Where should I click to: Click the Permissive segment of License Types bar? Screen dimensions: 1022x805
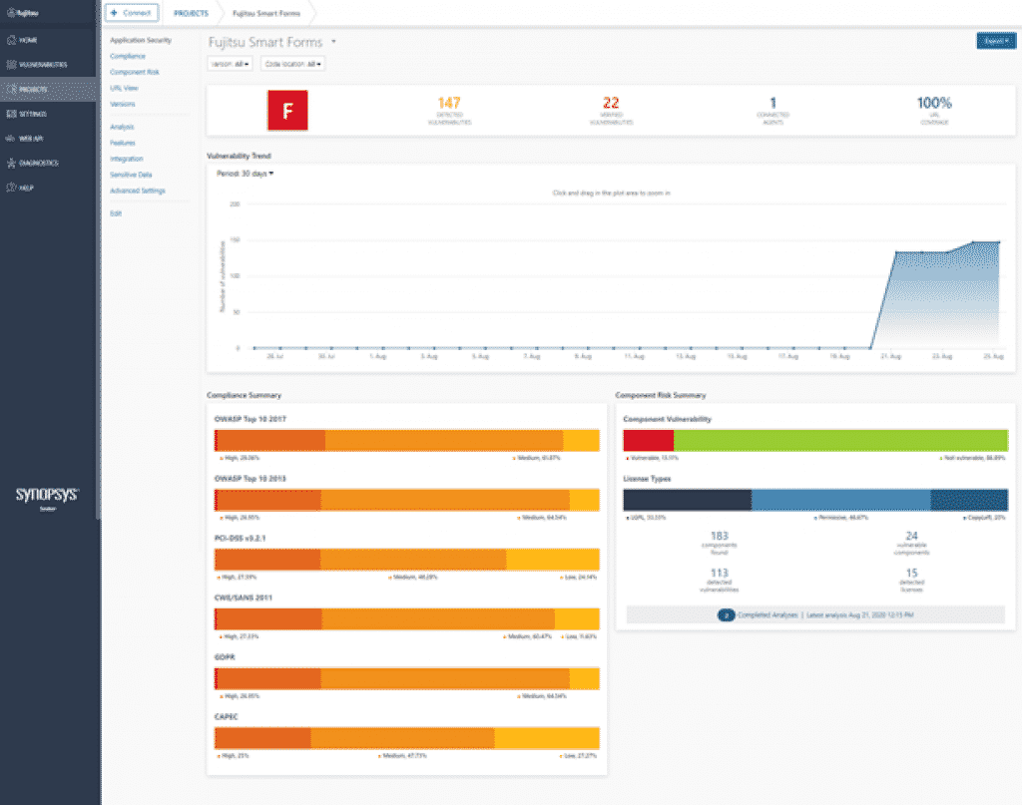841,500
